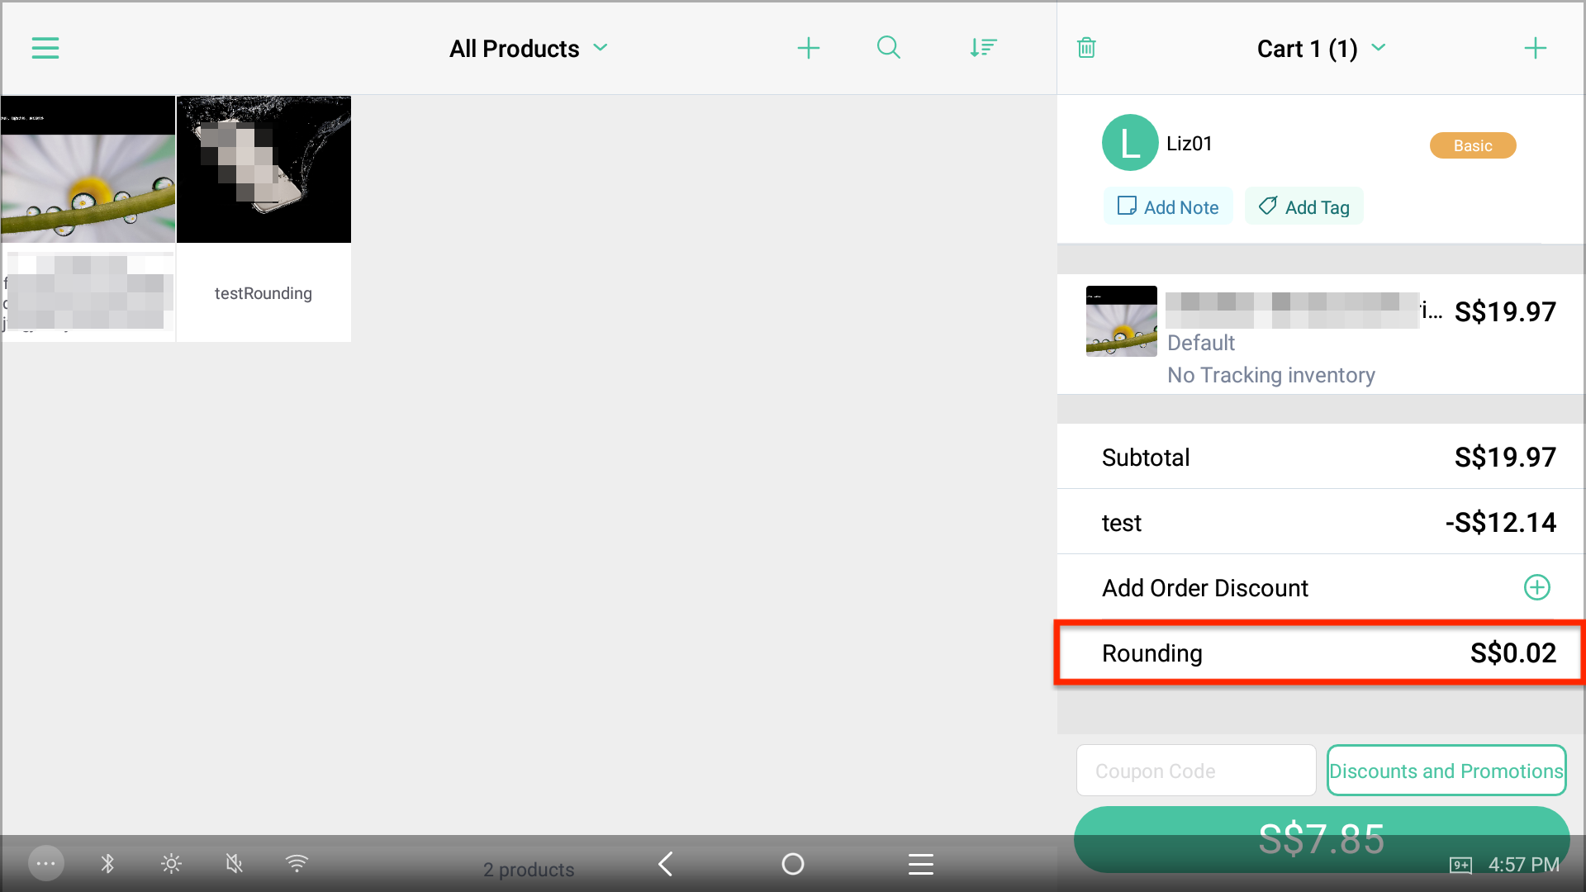Click the Add Tag button
This screenshot has height=892, width=1586.
[x=1303, y=206]
